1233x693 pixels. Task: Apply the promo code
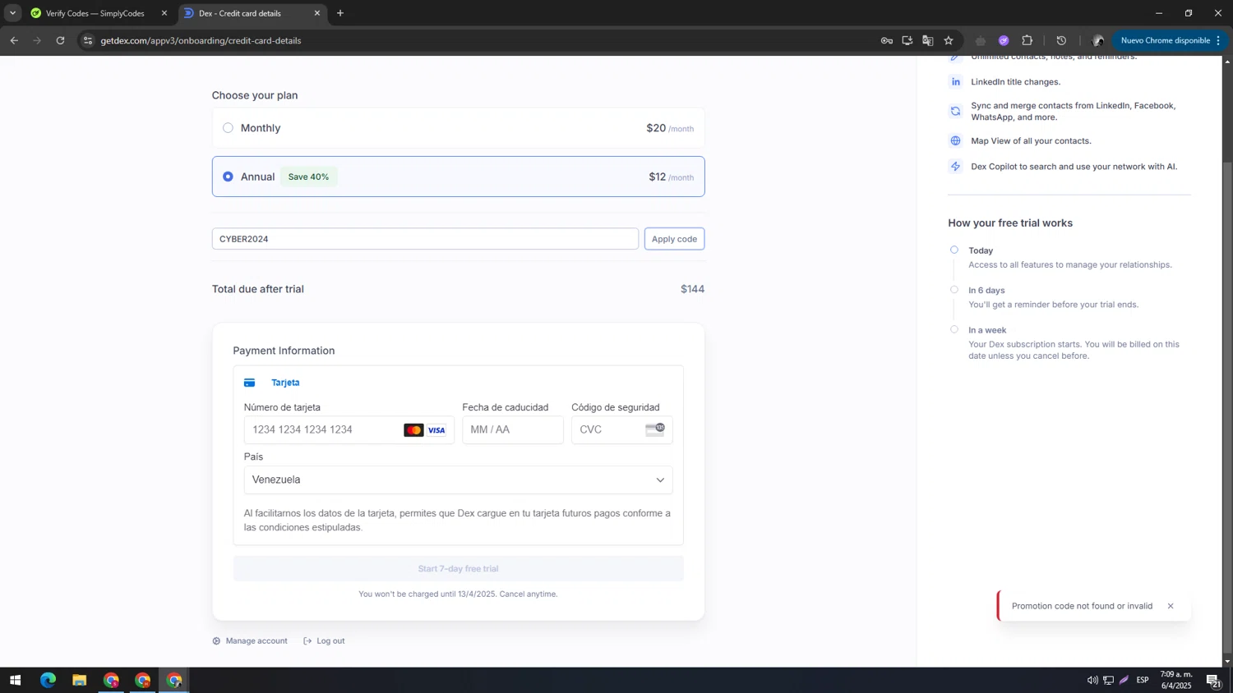674,239
